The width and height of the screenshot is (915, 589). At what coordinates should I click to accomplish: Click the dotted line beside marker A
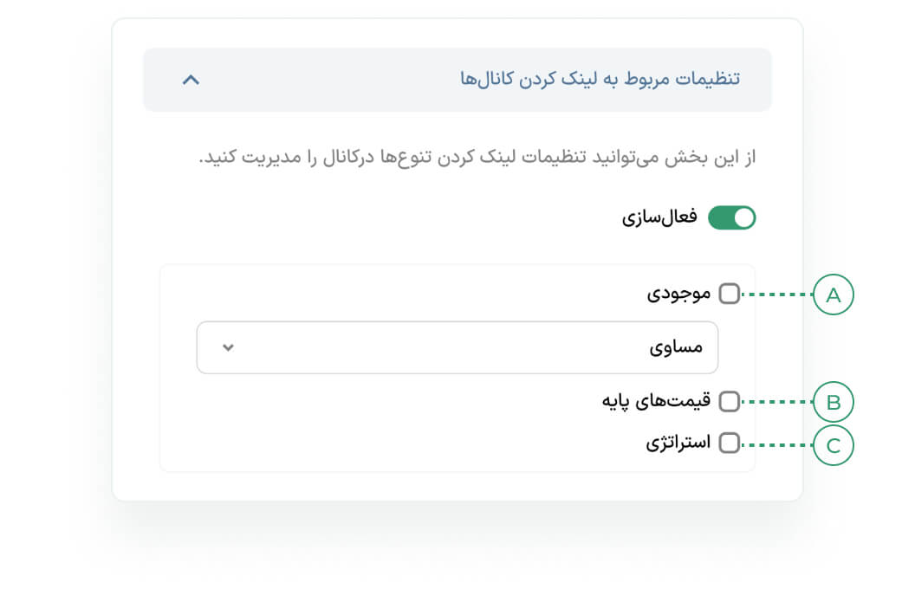pos(777,295)
